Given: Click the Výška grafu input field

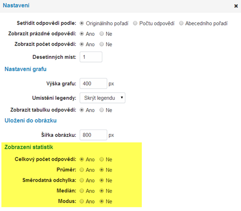Looking at the screenshot, I should click(94, 83).
